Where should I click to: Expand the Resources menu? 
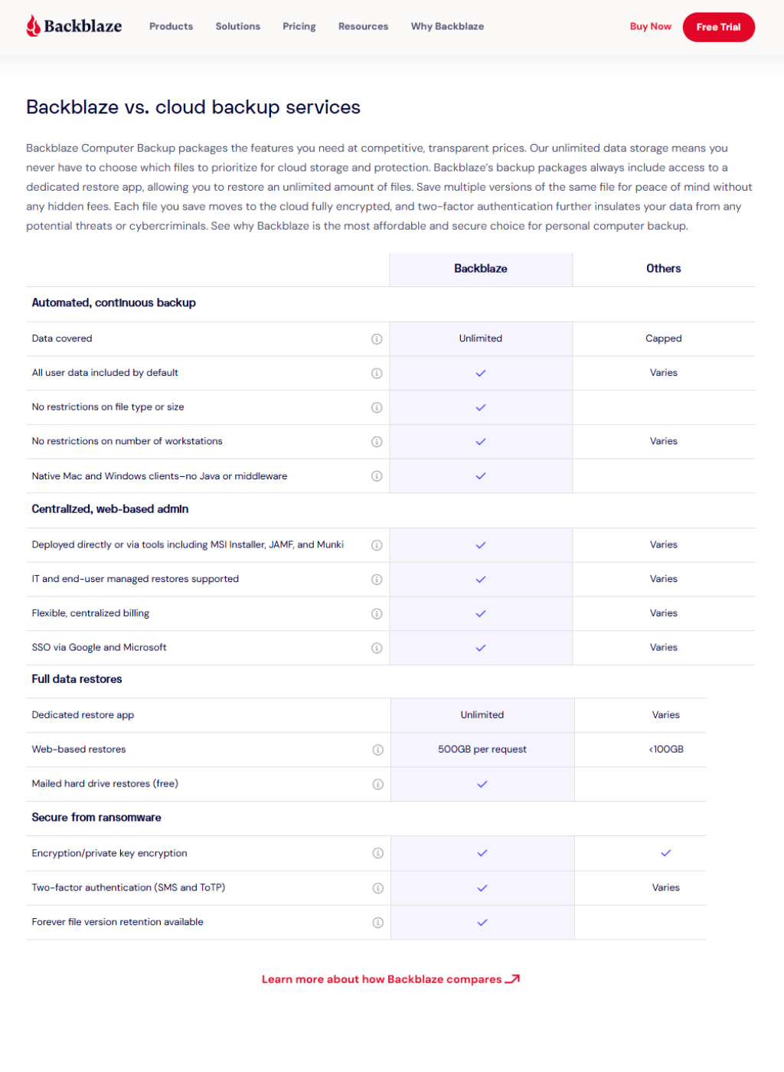363,26
